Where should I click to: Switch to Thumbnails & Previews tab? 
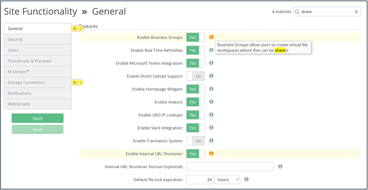tap(37, 61)
